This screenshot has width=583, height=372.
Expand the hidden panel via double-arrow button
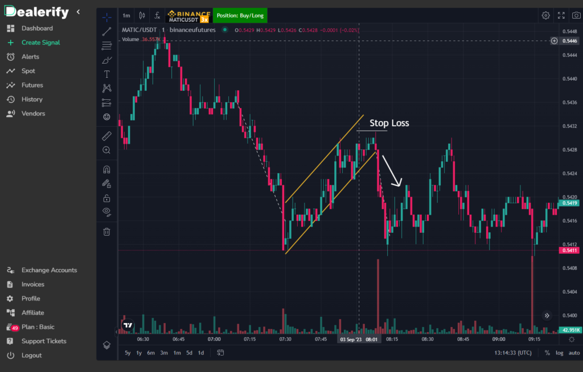coord(547,315)
